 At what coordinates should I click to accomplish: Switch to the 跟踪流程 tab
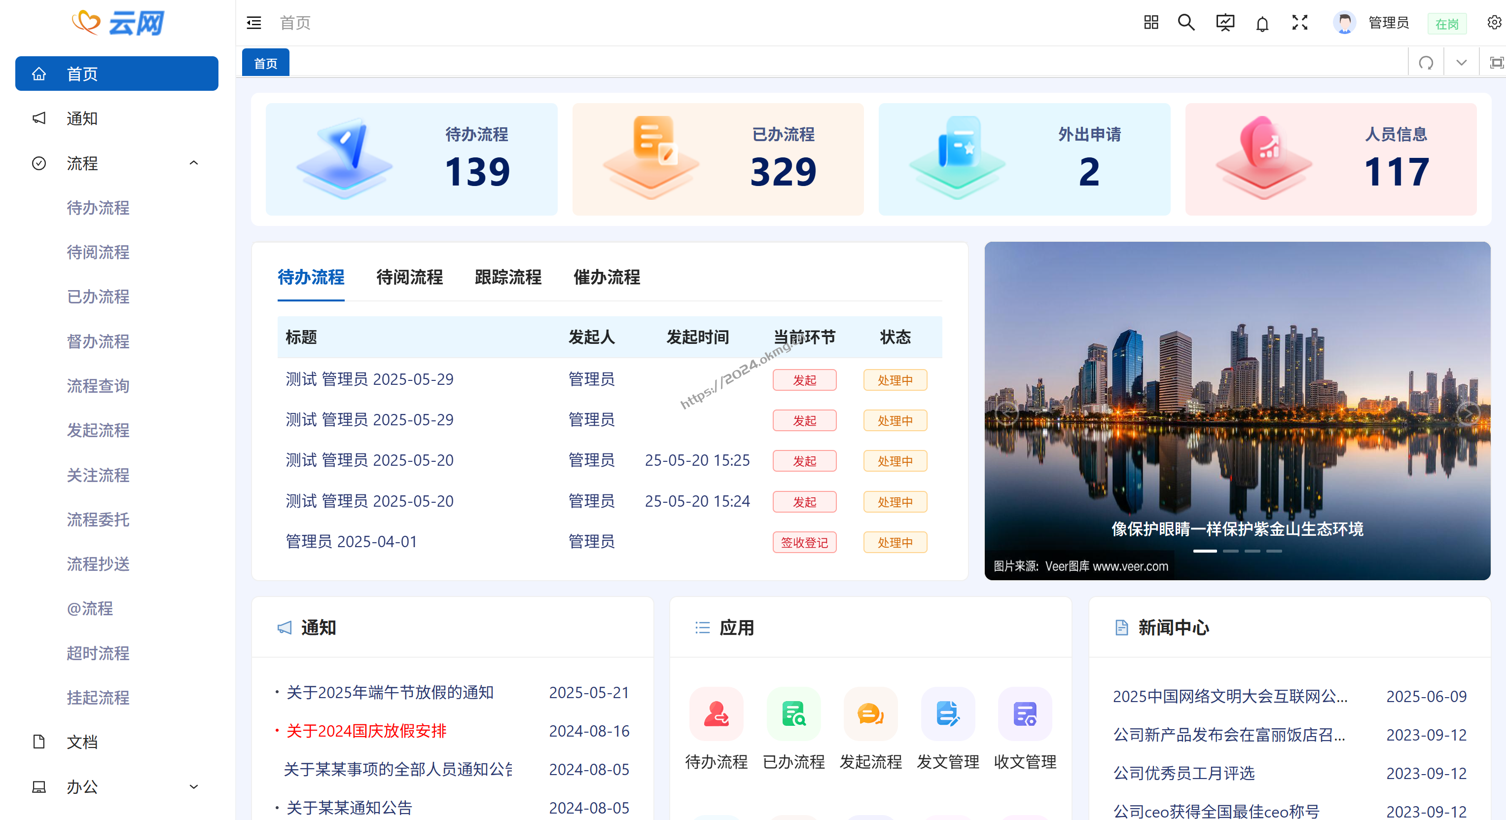click(507, 278)
